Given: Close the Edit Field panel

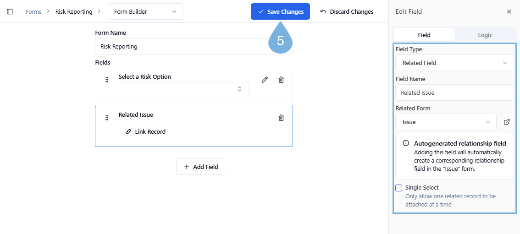Looking at the screenshot, I should 509,11.
